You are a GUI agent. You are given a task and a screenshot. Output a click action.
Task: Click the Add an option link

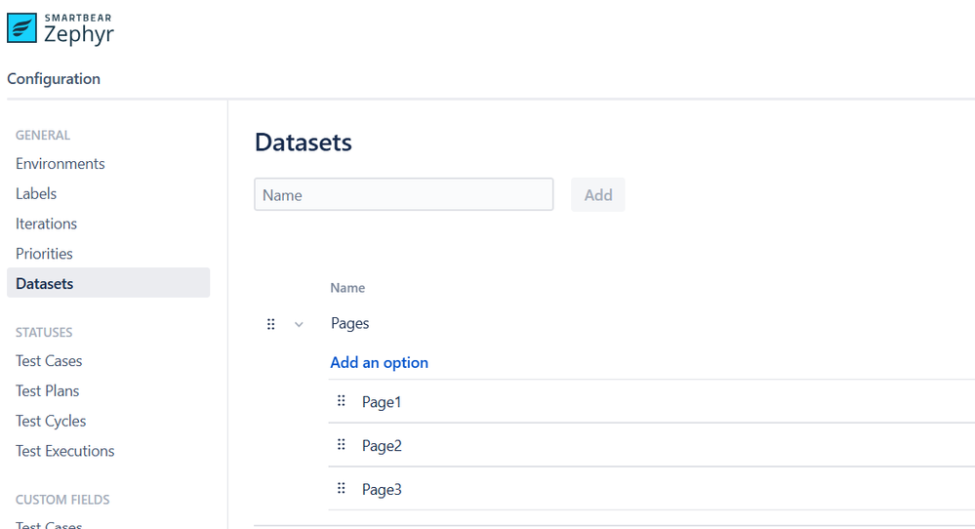pos(379,362)
